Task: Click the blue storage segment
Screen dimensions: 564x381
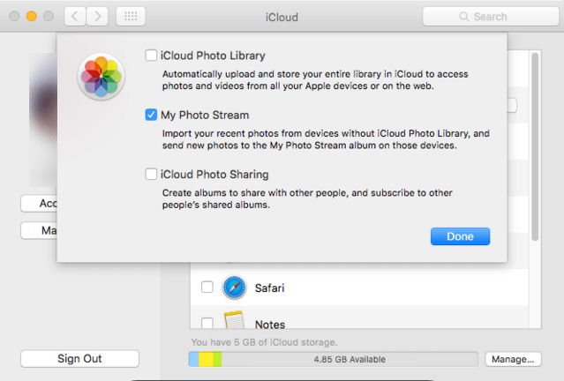Action: click(194, 359)
